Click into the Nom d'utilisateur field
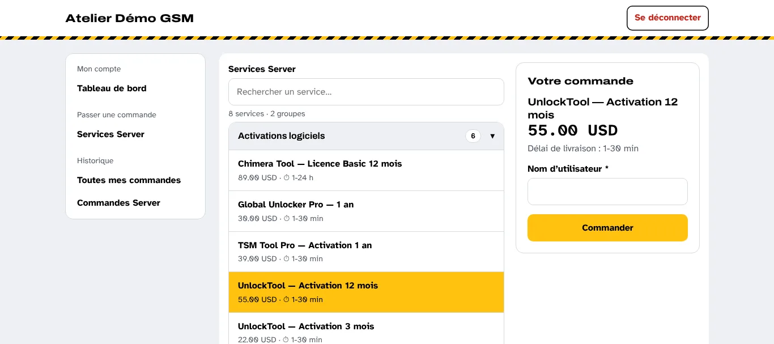The image size is (774, 344). 607,192
